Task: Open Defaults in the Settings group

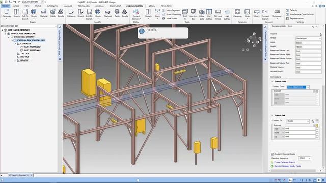Action: tap(291, 10)
